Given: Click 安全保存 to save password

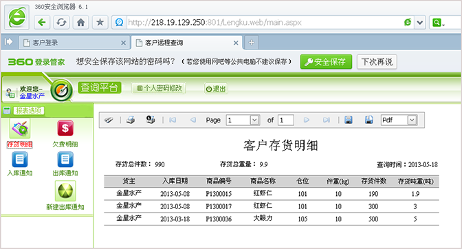Looking at the screenshot, I should (x=326, y=62).
